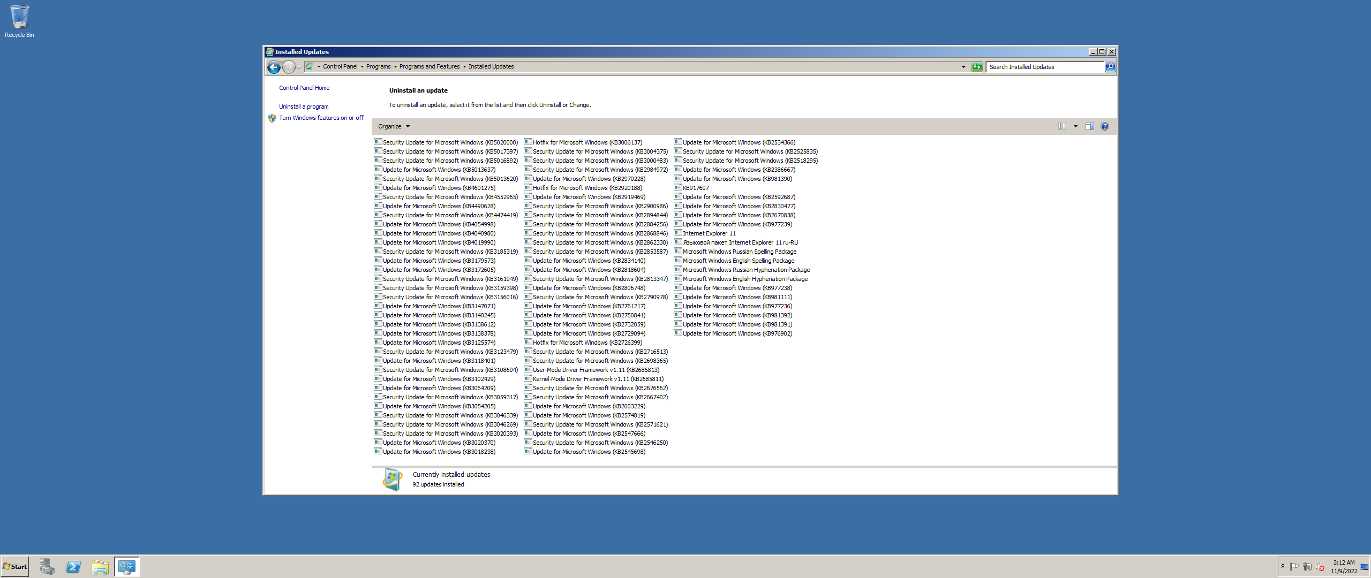Screen dimensions: 1371x578
Task: Click the Back navigation arrow
Action: 274,67
